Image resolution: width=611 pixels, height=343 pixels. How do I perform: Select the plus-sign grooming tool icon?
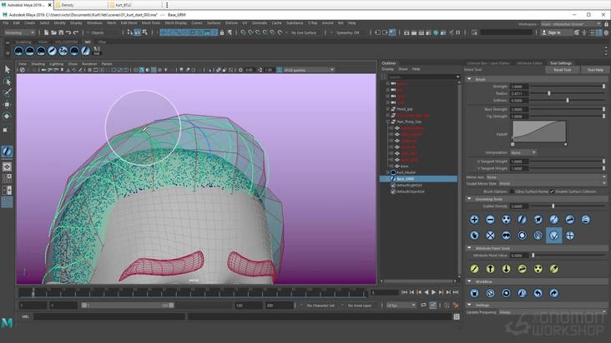click(474, 220)
